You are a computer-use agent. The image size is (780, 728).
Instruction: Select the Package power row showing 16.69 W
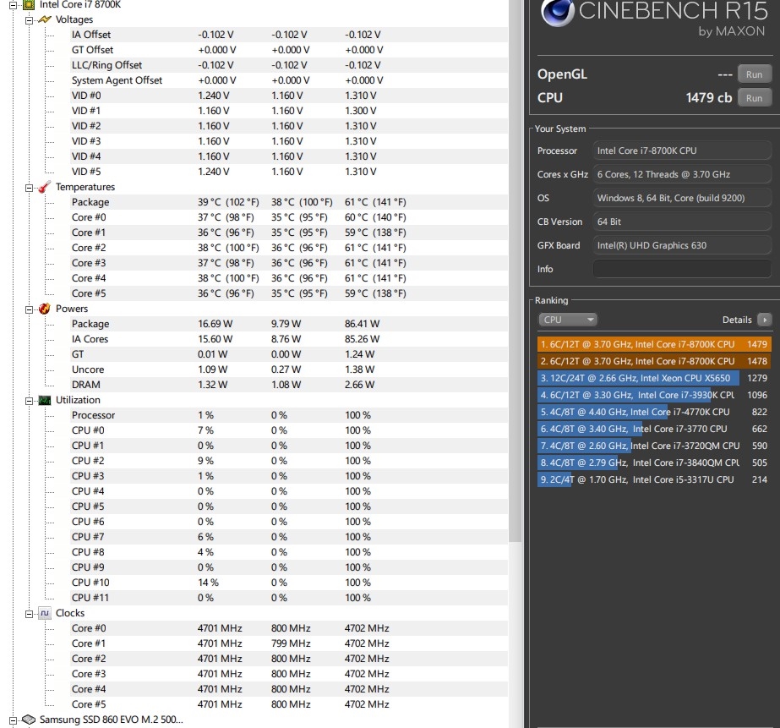point(288,324)
